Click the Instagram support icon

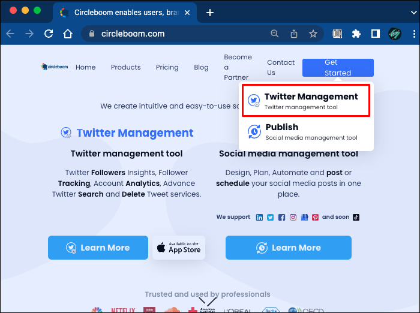coord(293,217)
